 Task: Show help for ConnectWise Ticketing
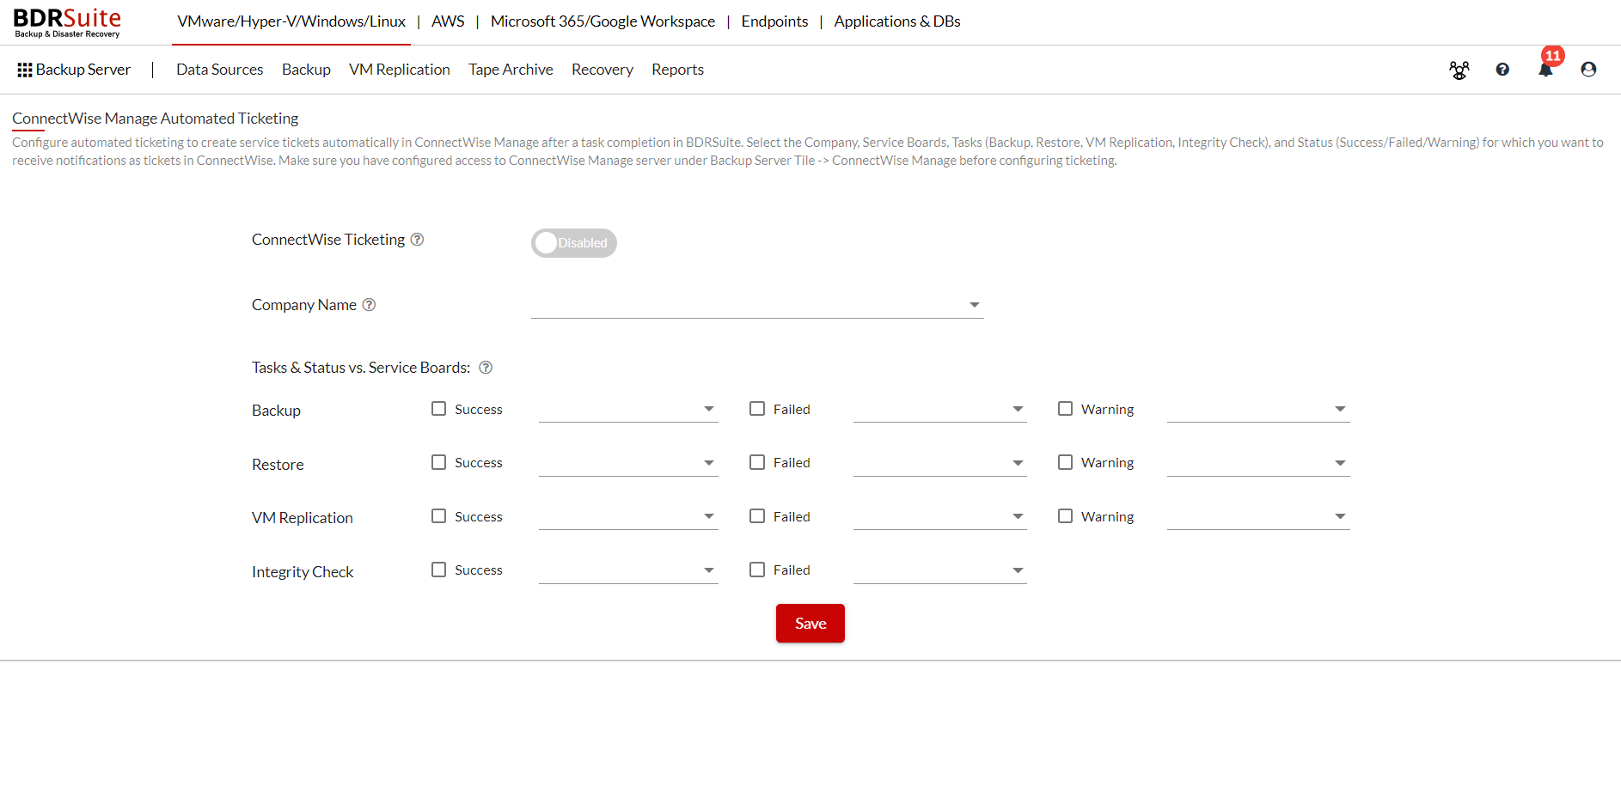click(417, 240)
